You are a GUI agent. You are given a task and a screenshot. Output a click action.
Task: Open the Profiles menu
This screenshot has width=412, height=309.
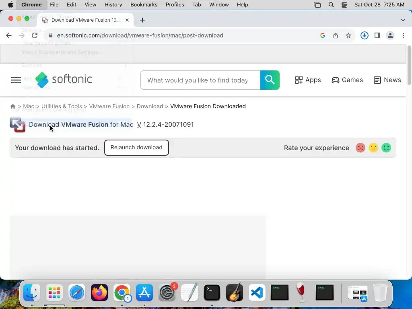click(175, 4)
